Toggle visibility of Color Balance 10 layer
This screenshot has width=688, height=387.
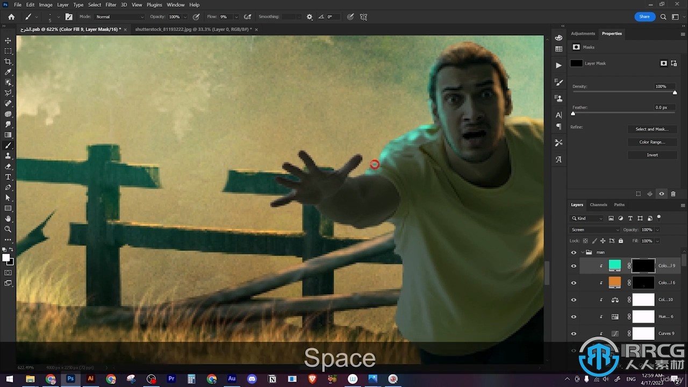(574, 300)
